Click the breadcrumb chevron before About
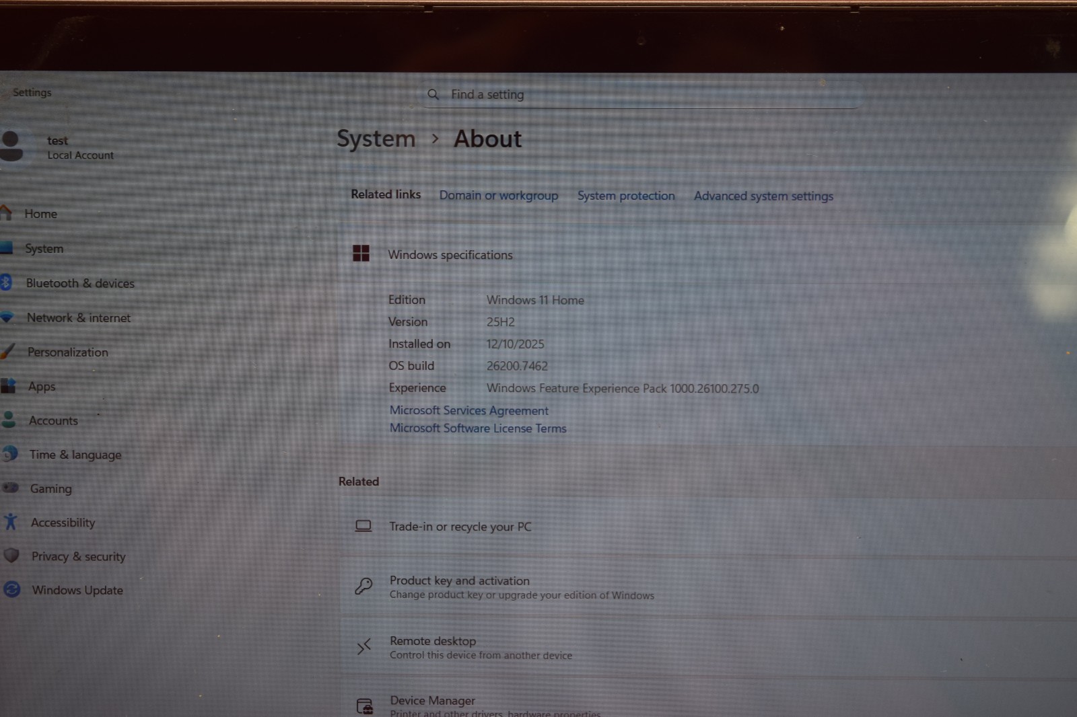This screenshot has height=717, width=1077. [436, 139]
